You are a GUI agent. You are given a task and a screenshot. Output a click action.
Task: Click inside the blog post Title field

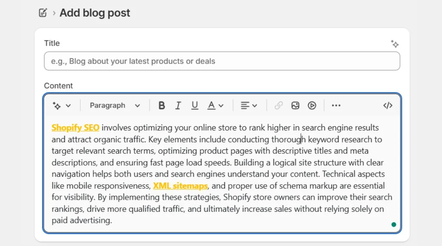coord(221,61)
